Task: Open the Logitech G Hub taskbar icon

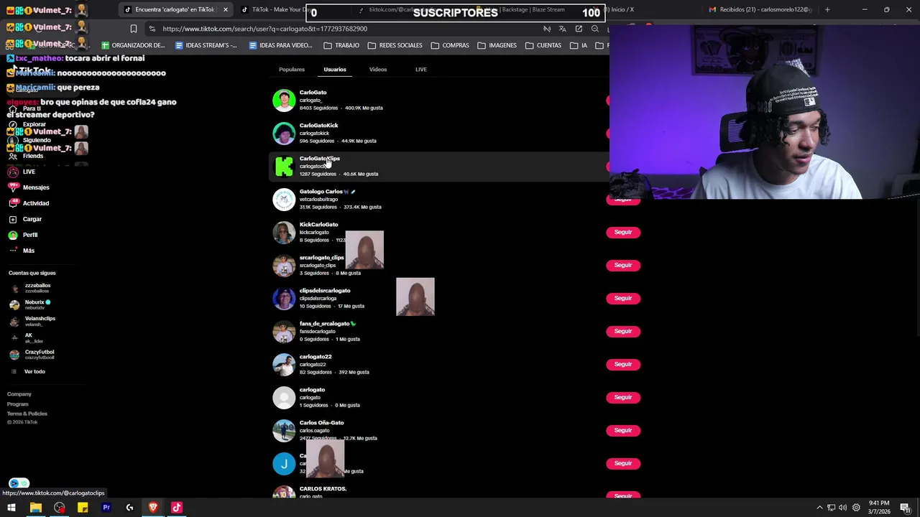Action: [129, 508]
